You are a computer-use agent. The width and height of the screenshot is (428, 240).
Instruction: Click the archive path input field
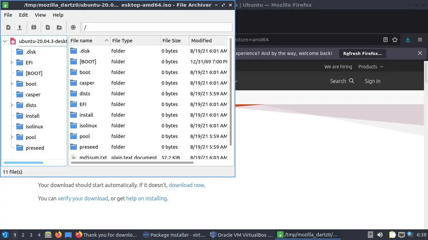point(157,27)
